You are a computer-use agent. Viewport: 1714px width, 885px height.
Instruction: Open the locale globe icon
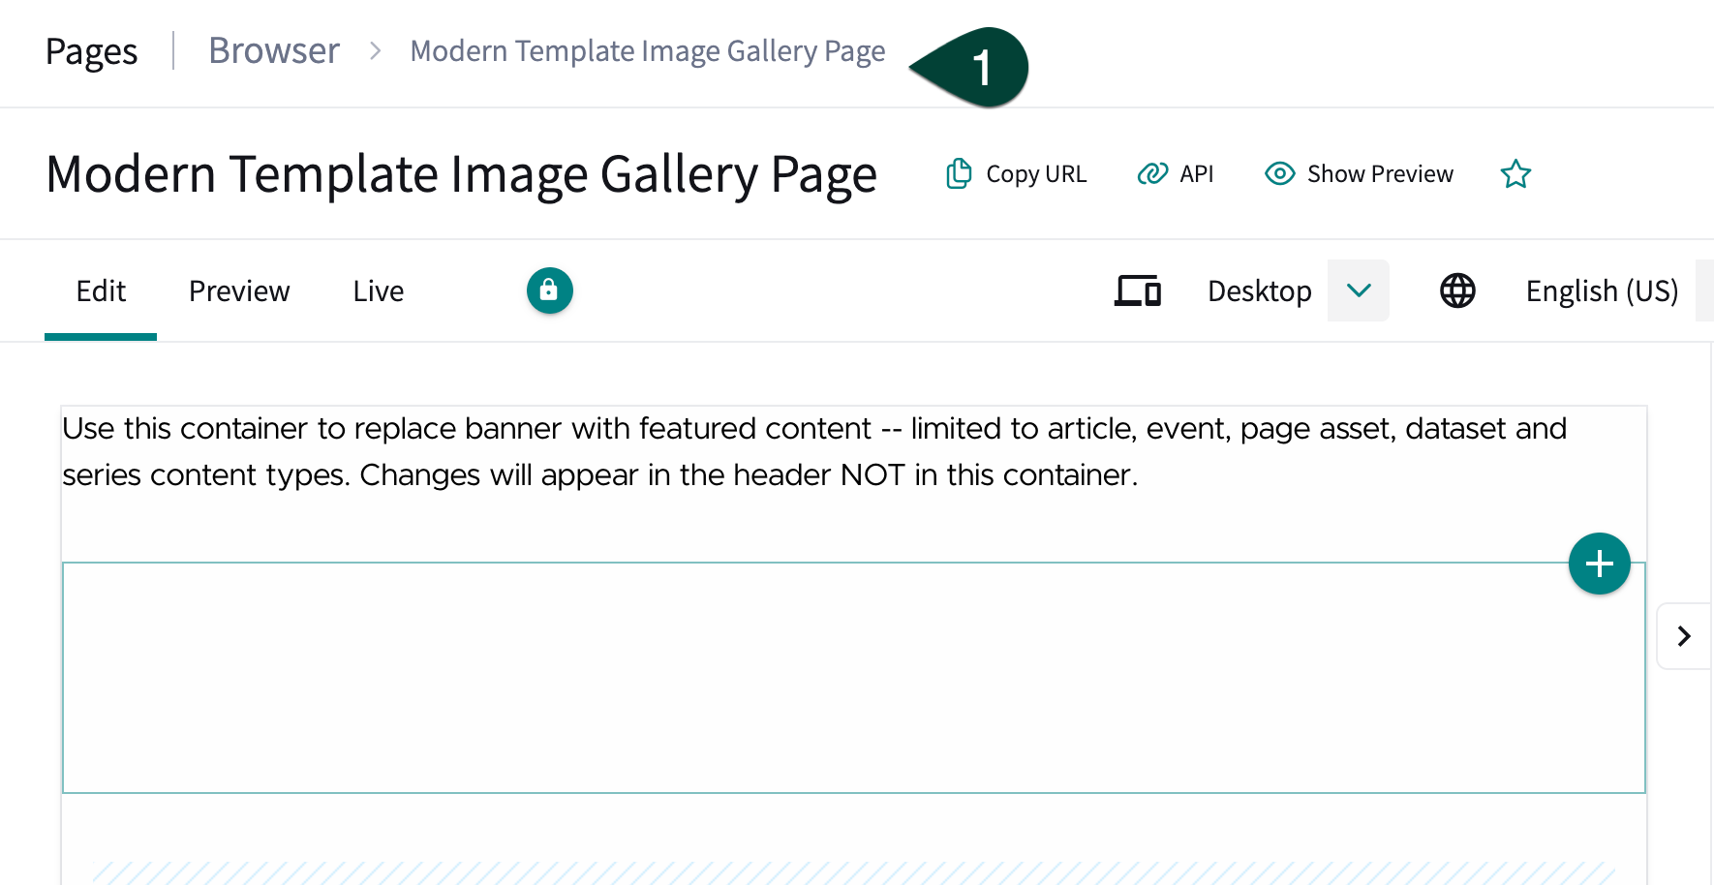(1456, 290)
